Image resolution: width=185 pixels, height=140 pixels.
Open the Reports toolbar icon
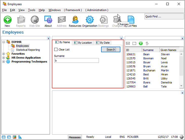[21, 20]
